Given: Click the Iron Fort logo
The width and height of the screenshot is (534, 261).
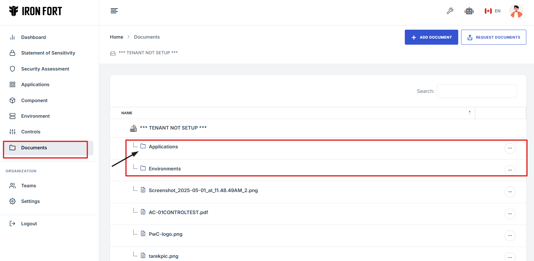Looking at the screenshot, I should (35, 11).
